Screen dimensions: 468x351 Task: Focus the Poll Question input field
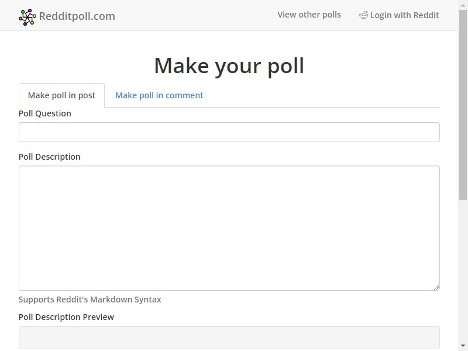pyautogui.click(x=229, y=132)
